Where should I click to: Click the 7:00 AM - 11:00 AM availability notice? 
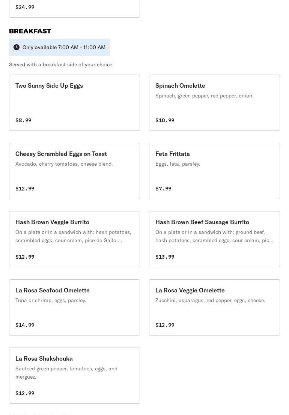pyautogui.click(x=64, y=47)
